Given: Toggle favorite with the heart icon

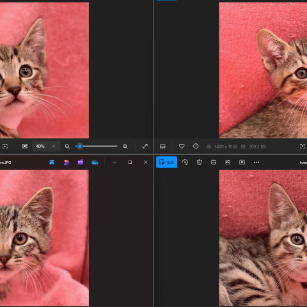Looking at the screenshot, I should coord(182,146).
